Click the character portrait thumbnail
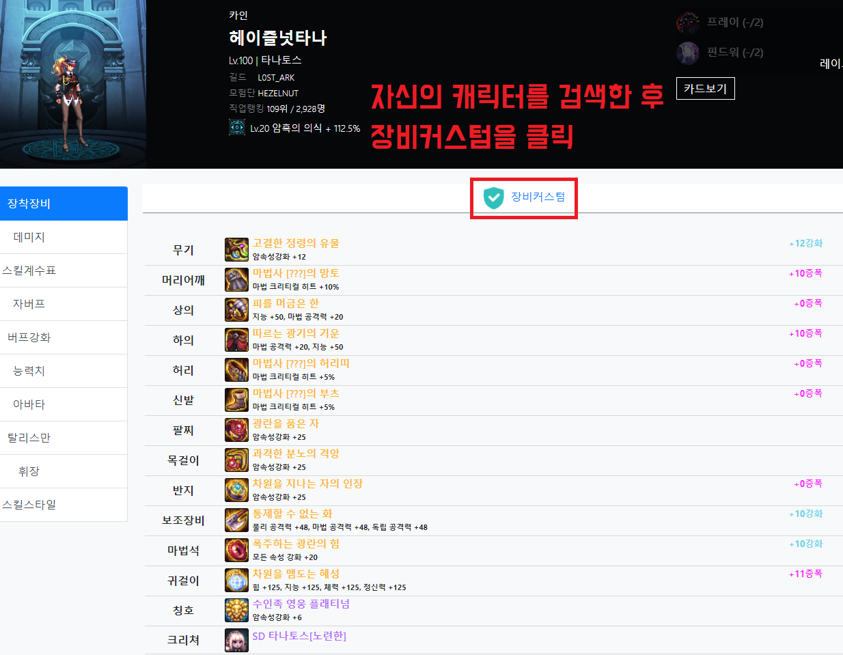Screen dimensions: 843x655 click(73, 83)
